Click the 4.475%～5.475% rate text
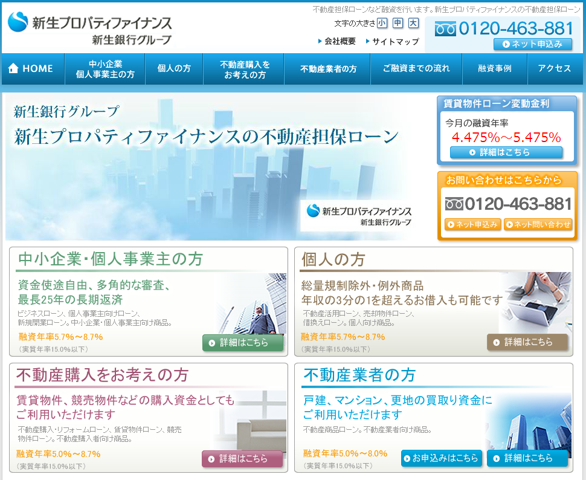The image size is (586, 480). point(506,137)
